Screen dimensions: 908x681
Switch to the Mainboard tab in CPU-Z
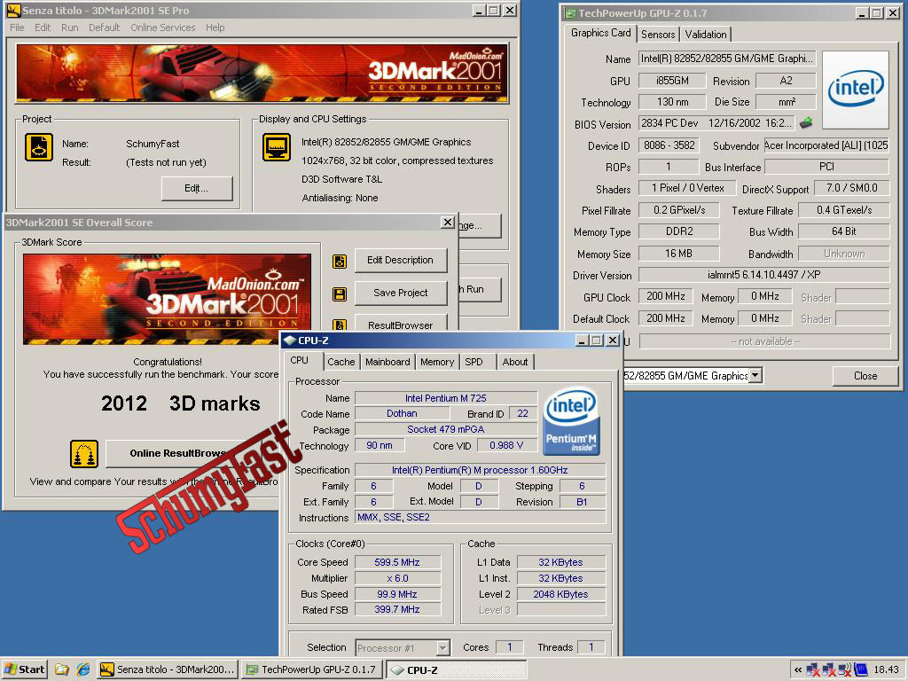point(387,362)
